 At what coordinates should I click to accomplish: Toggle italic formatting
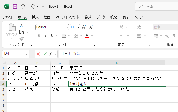[46, 36]
